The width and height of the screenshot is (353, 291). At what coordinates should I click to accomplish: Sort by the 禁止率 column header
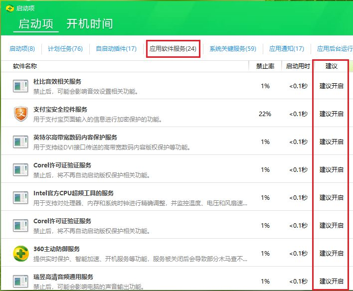click(x=265, y=66)
